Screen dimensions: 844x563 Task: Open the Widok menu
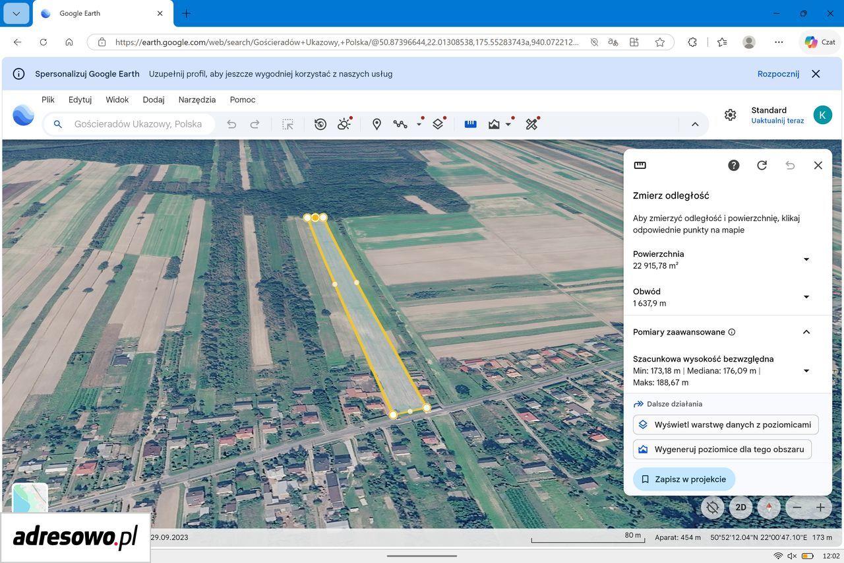(117, 100)
